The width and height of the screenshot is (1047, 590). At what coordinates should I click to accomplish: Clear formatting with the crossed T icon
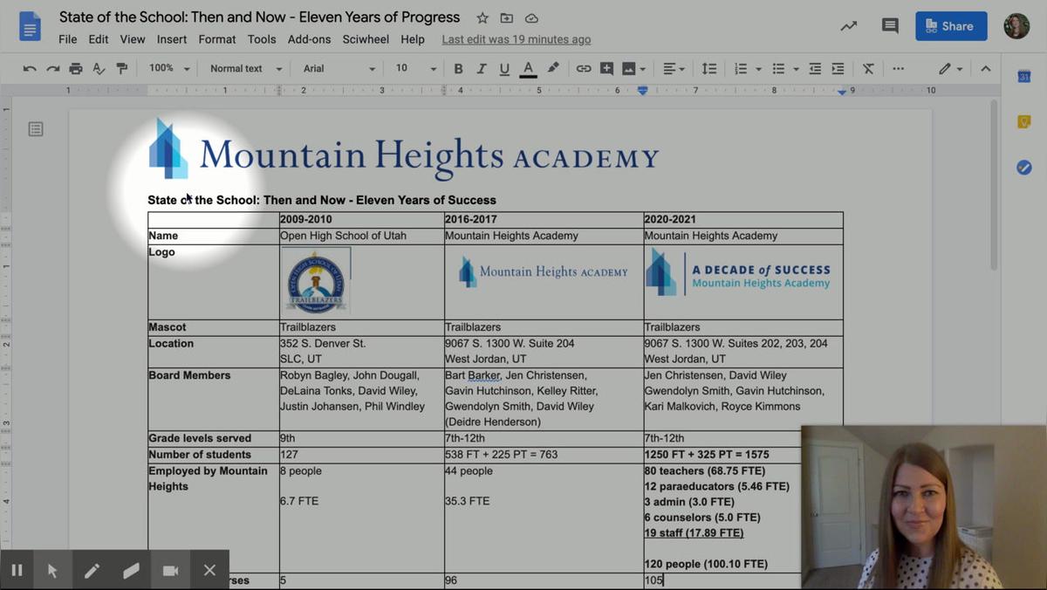868,68
